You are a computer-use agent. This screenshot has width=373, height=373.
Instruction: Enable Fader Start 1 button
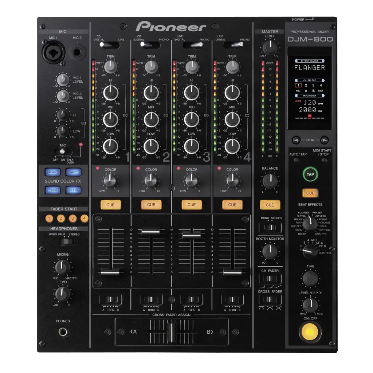(x=49, y=218)
